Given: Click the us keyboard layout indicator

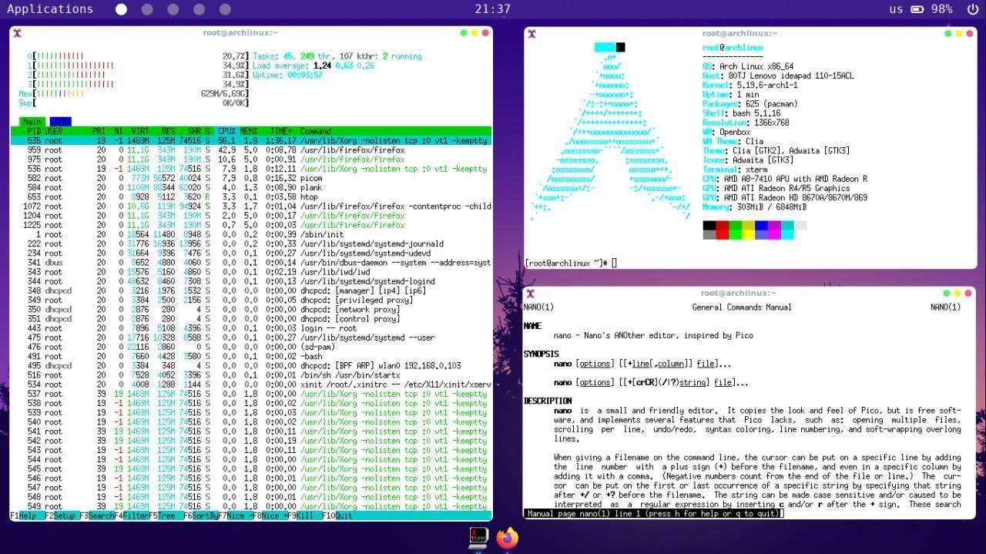Looking at the screenshot, I should coord(896,9).
